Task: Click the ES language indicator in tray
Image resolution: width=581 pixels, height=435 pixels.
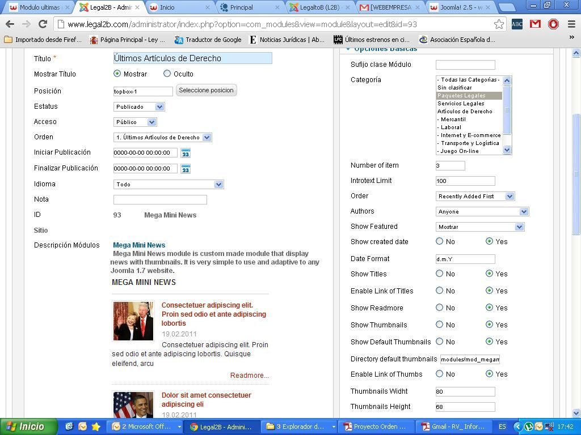Action: [x=502, y=427]
